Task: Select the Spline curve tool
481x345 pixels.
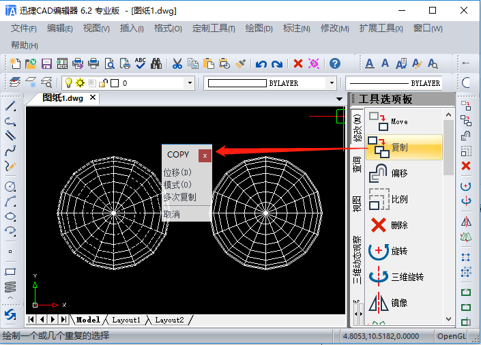Action: (x=10, y=150)
